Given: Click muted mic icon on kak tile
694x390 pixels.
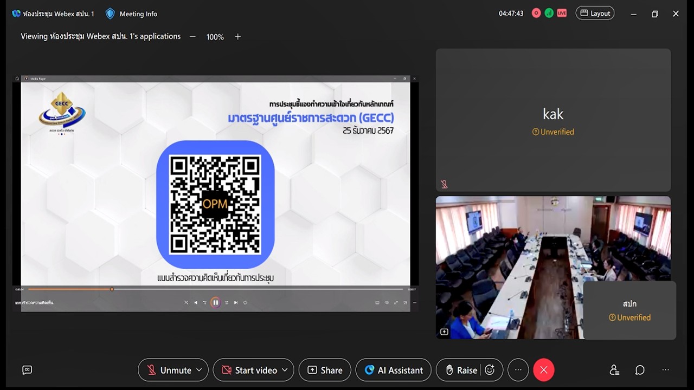Looking at the screenshot, I should point(444,184).
